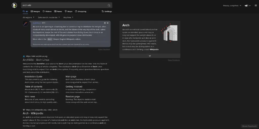Open the Random page sitelink

pos(73,96)
